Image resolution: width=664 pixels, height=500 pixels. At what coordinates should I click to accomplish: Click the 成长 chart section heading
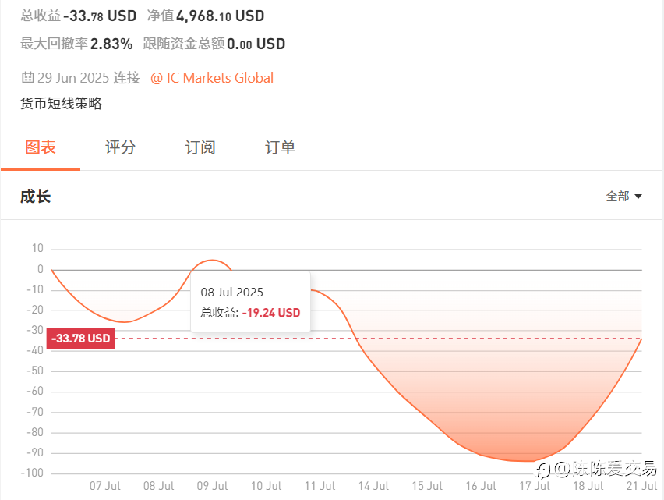point(36,197)
